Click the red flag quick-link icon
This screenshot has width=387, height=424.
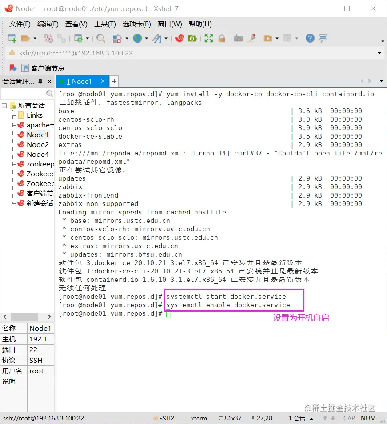[13, 68]
